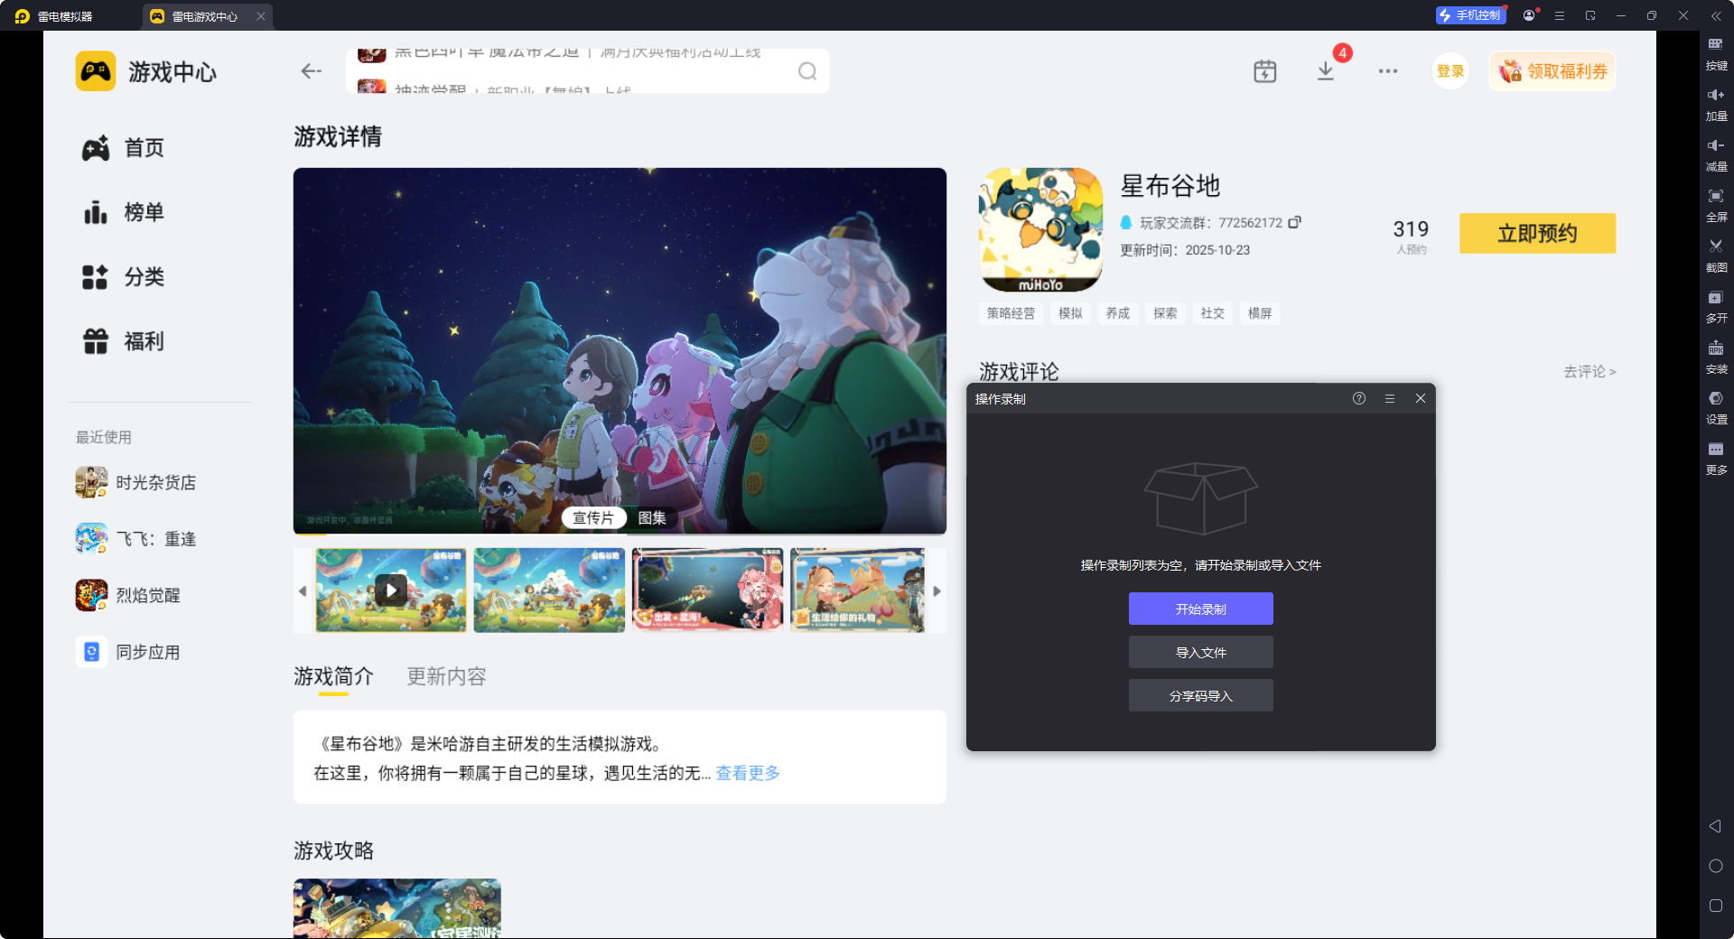The image size is (1734, 939).
Task: Click 立即预约 to pre-register
Action: (1537, 234)
